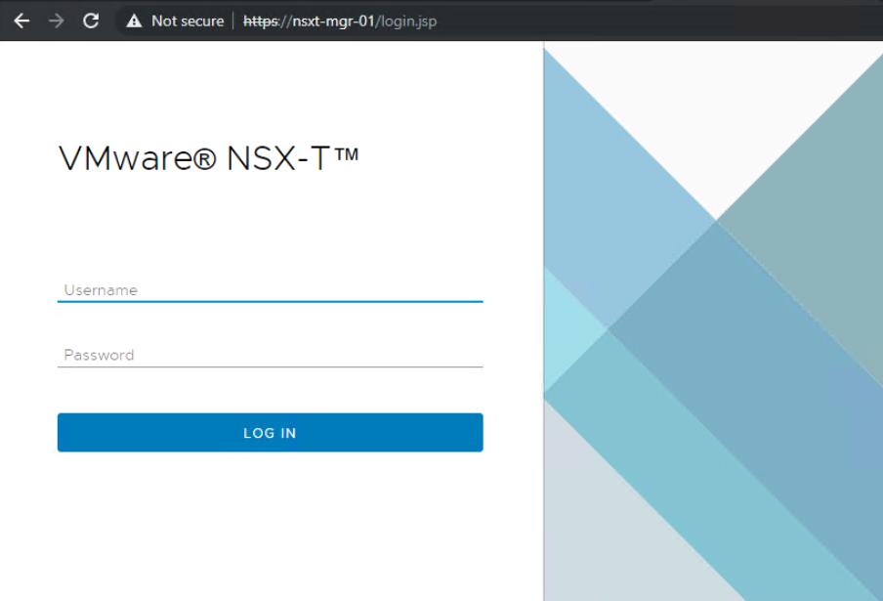Click the VMware NSX-T title text

coord(208,157)
